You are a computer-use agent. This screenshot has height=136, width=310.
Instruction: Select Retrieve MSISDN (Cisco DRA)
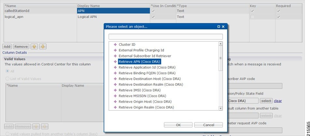(142, 96)
